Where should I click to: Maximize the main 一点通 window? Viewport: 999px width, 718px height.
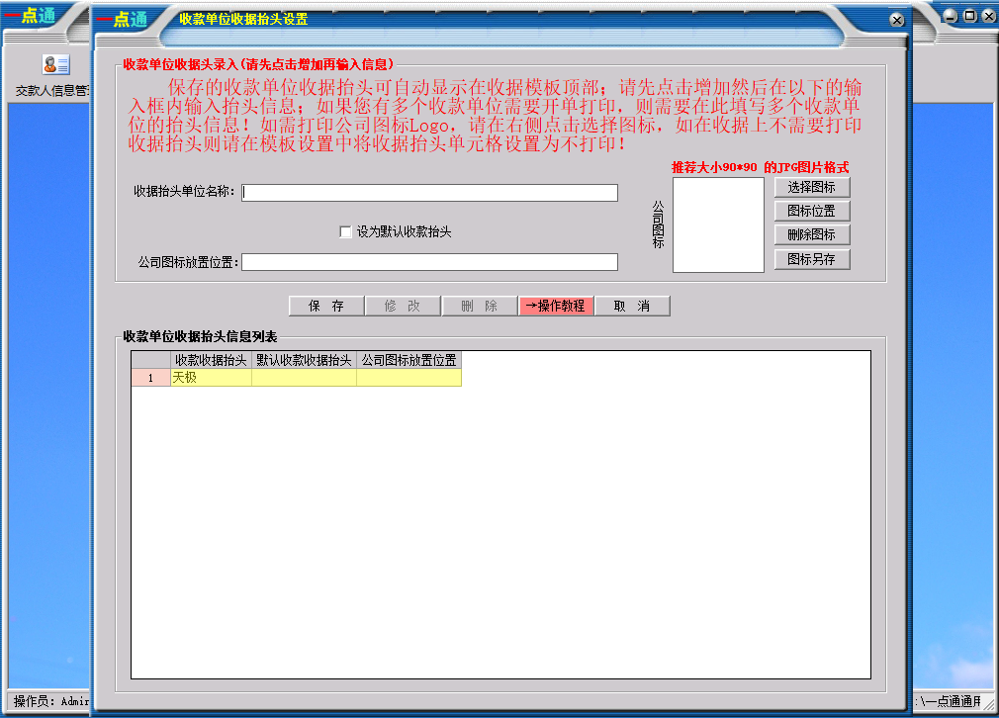pos(969,16)
